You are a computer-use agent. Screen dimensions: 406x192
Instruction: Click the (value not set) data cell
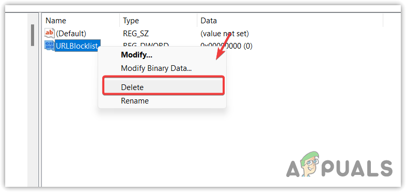pyautogui.click(x=225, y=34)
